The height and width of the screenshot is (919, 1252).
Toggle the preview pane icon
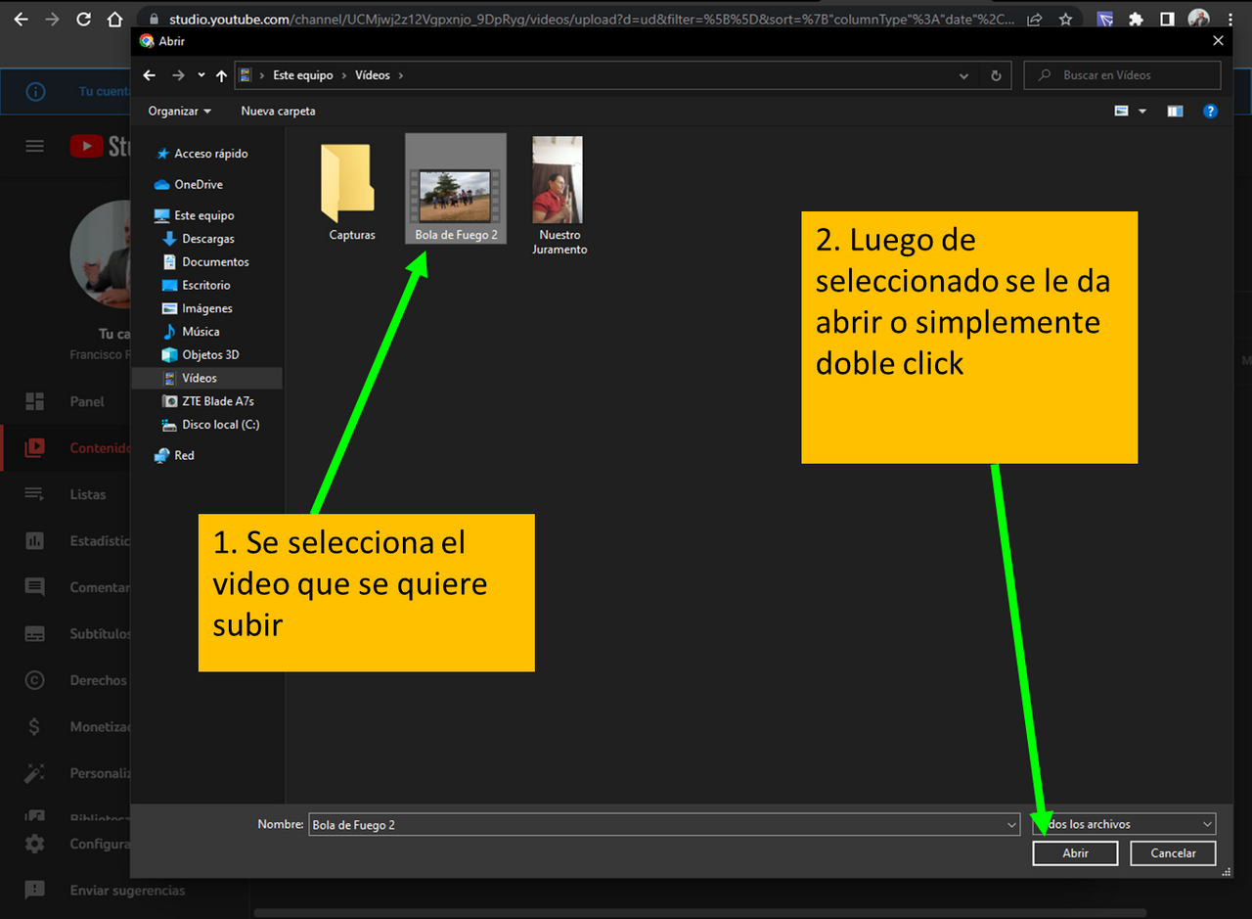(x=1175, y=112)
